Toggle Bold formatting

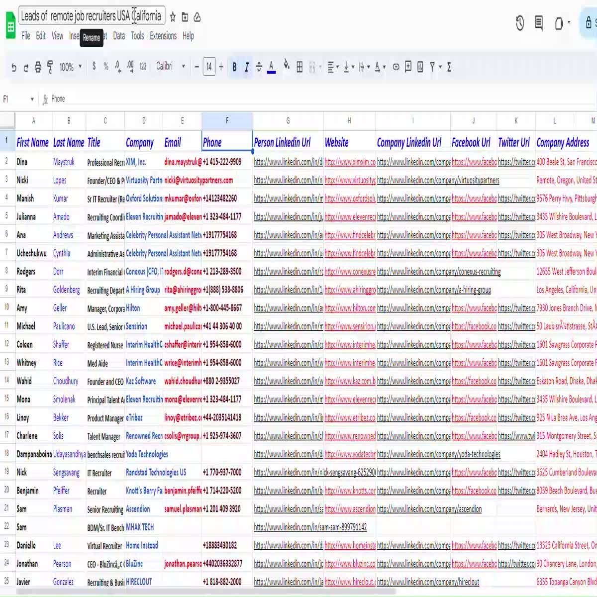234,67
